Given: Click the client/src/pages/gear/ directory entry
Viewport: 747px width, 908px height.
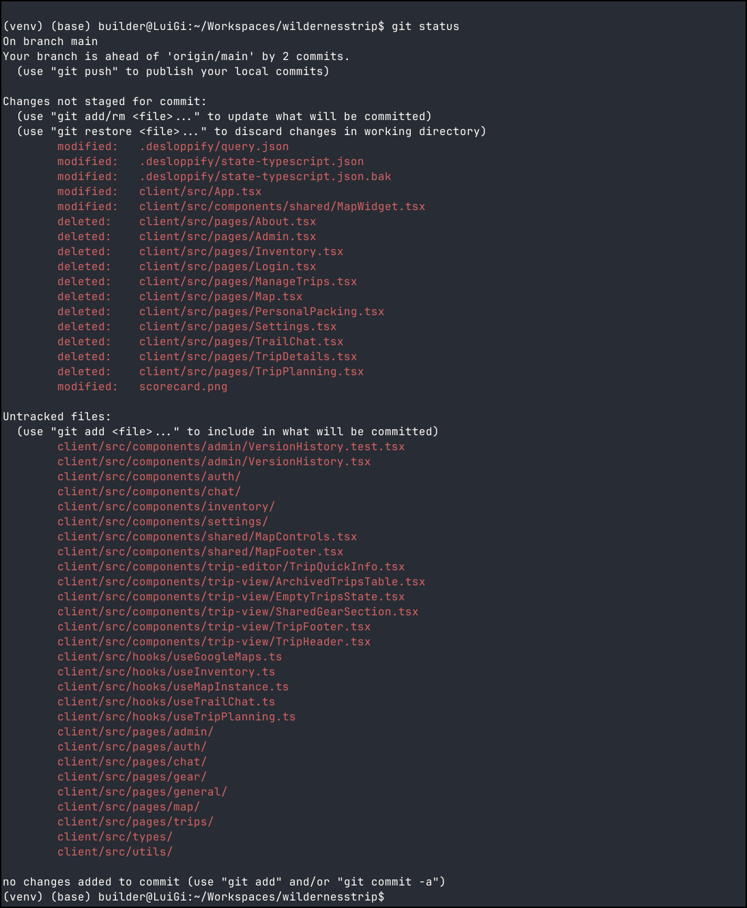Looking at the screenshot, I should (132, 777).
